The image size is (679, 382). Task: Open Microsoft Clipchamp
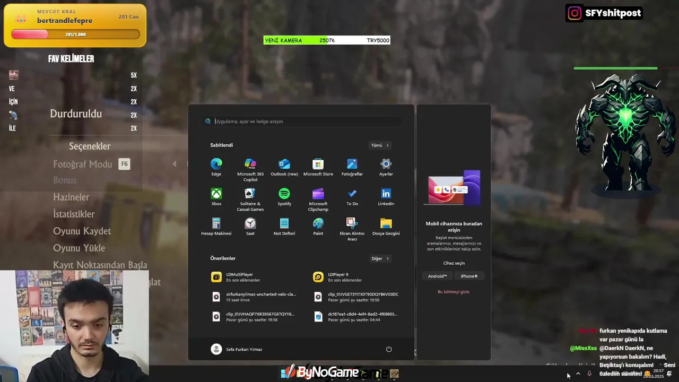coord(318,199)
